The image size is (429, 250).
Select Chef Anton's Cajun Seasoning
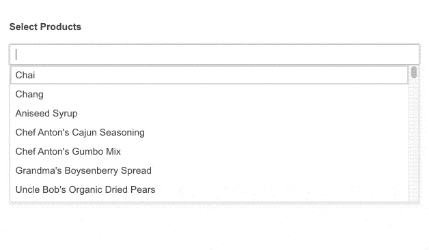[209, 132]
